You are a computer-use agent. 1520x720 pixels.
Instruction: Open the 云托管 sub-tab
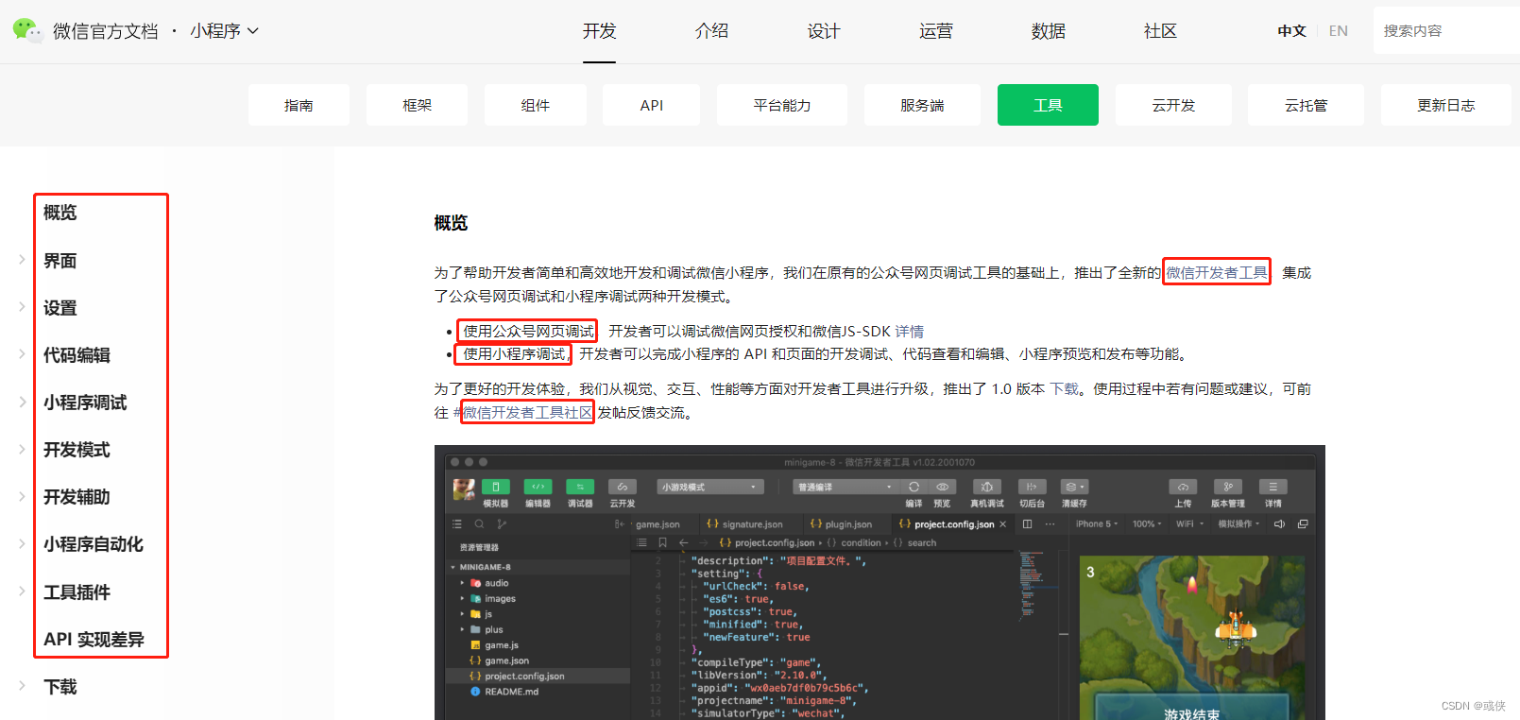click(1306, 105)
